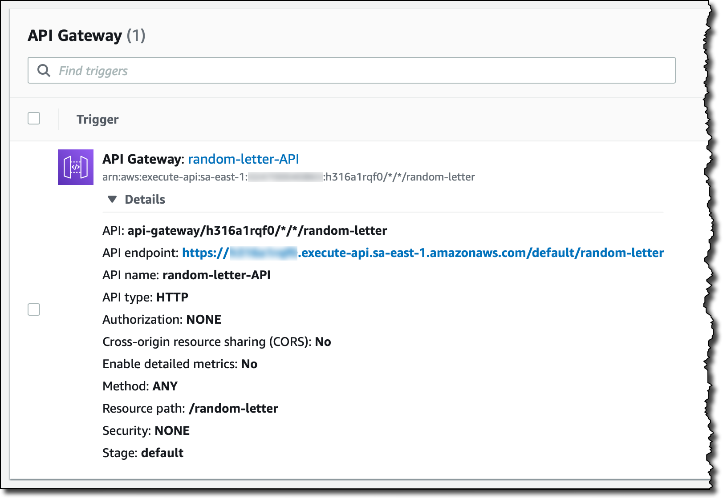Click the Stage default value
The image size is (723, 498).
[x=162, y=453]
